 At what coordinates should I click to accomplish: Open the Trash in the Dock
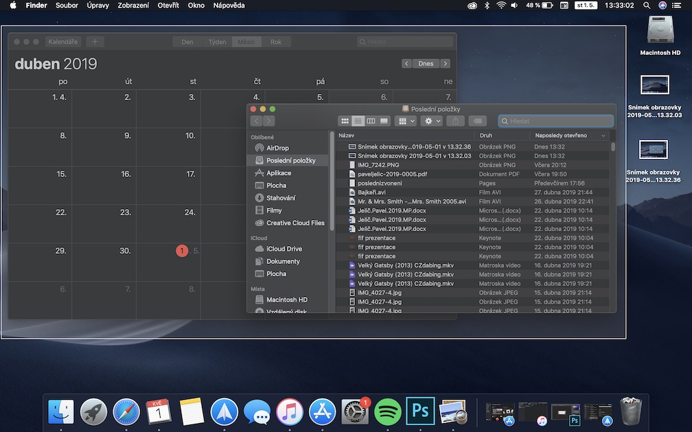click(x=631, y=411)
